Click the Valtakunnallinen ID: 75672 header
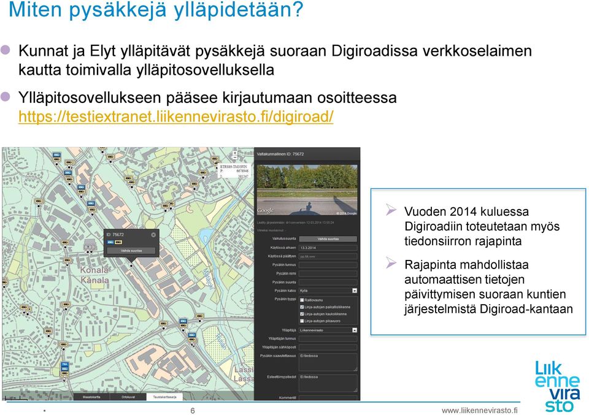Screen dimensions: 589x415 [x=280, y=154]
